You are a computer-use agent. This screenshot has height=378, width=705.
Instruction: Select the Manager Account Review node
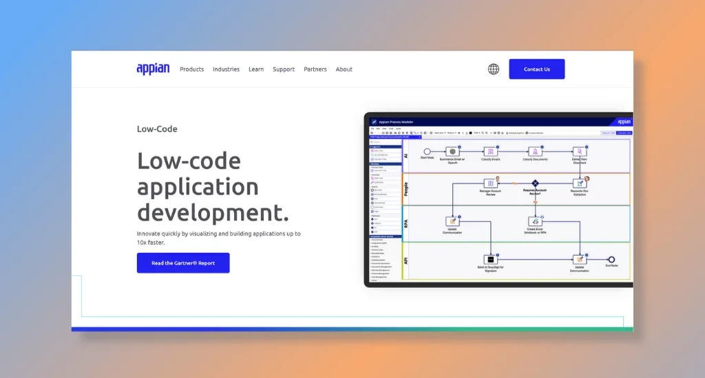point(490,184)
